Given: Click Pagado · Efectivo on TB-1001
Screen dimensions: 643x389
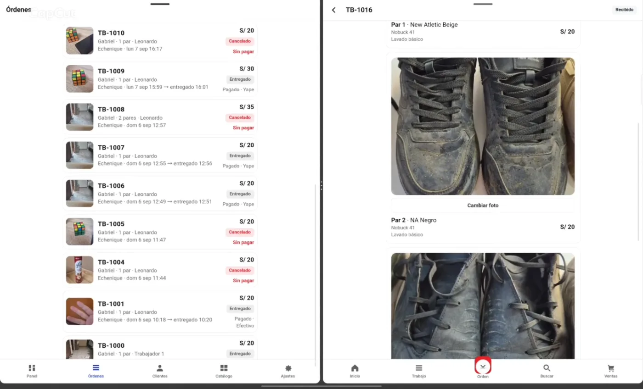Looking at the screenshot, I should pyautogui.click(x=245, y=322).
